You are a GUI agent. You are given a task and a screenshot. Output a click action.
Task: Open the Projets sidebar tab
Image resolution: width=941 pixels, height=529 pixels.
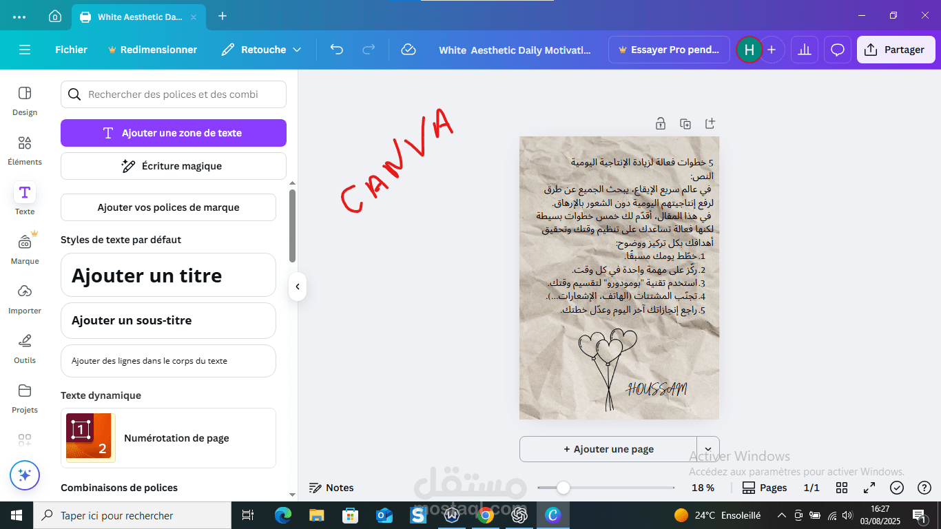[25, 398]
